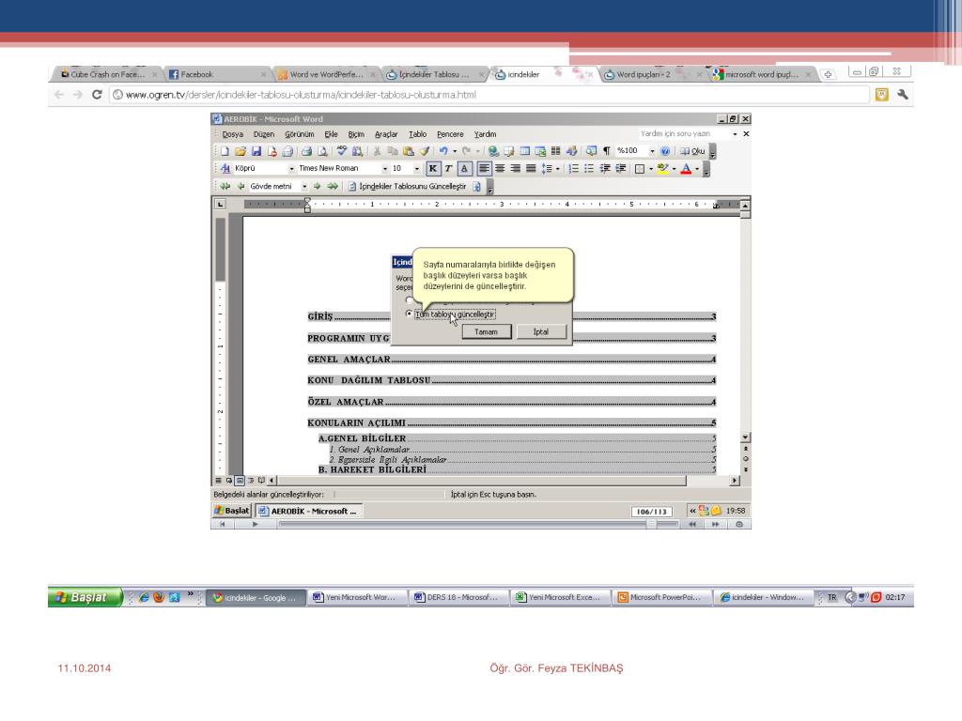The width and height of the screenshot is (962, 721).
Task: Select the Format Painter brush icon
Action: [424, 151]
